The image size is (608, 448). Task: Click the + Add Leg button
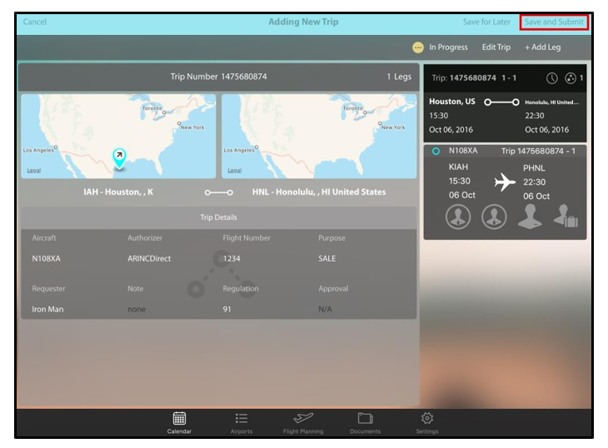544,47
